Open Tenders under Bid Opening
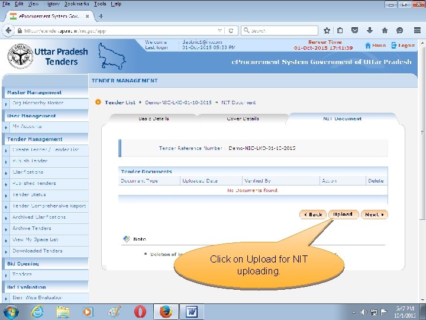 tap(22, 274)
